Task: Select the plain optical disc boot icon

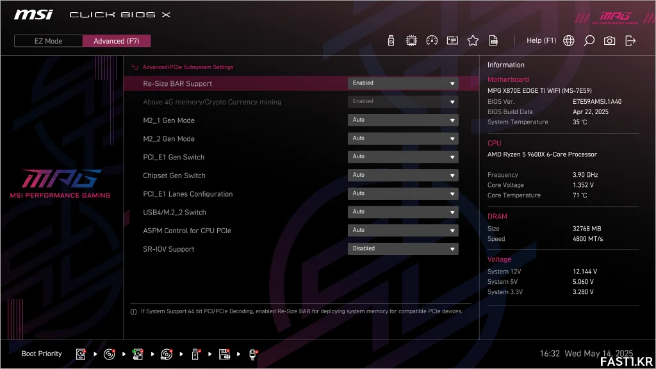Action: pos(109,354)
